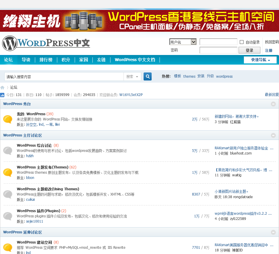Screen dimensions: 279x254
Task: Collapse the WordPress 秀台 section
Action: point(273,104)
